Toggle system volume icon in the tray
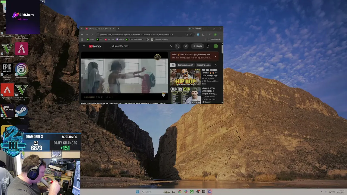 pyautogui.click(x=333, y=192)
